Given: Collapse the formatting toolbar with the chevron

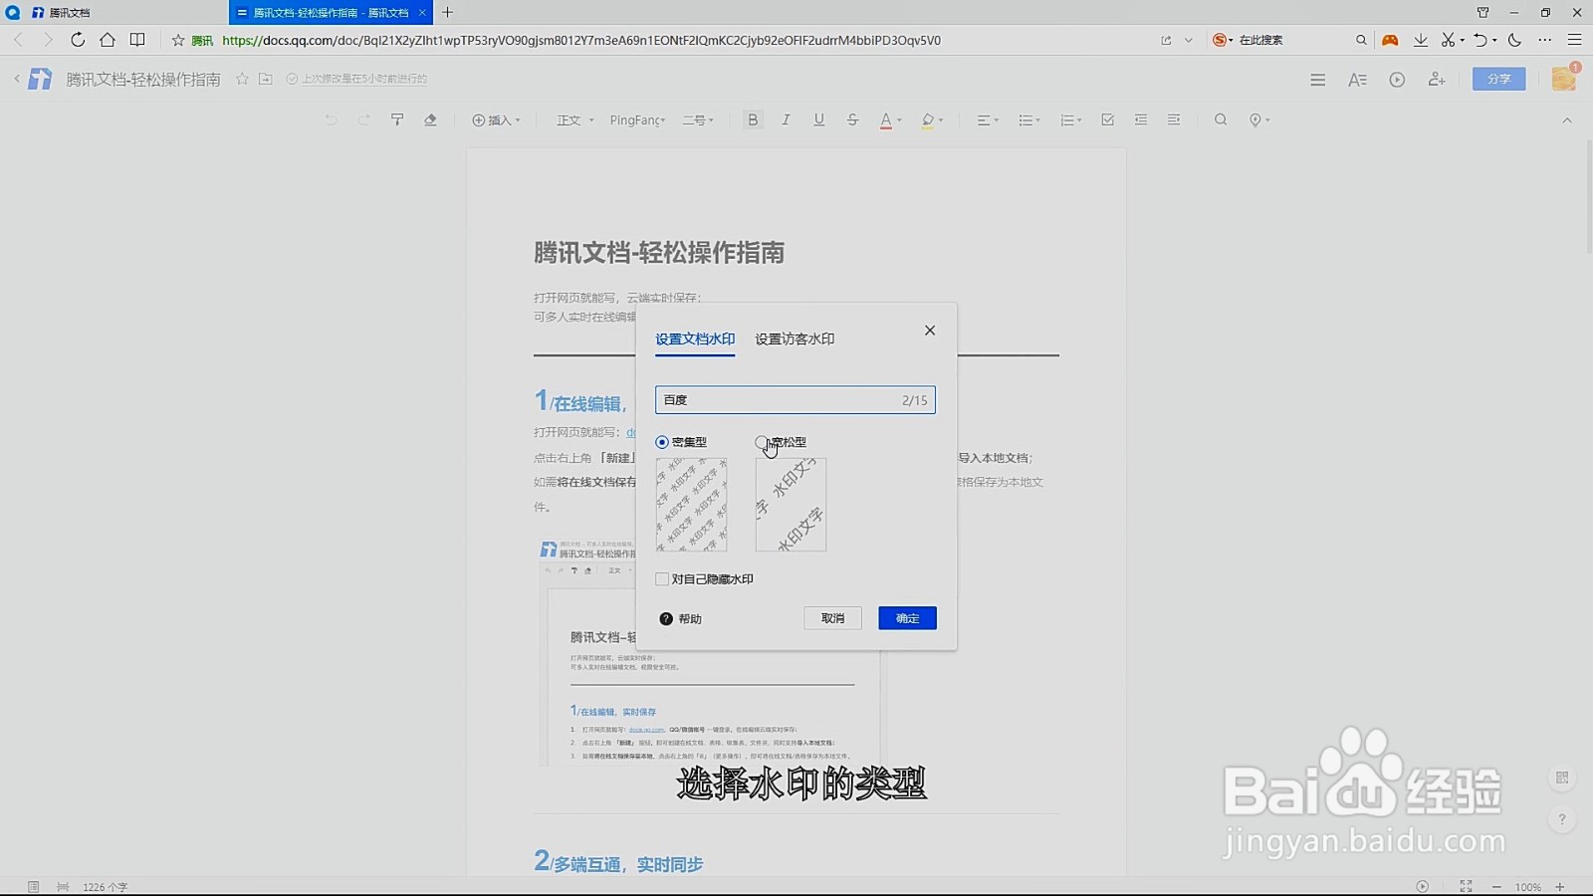Looking at the screenshot, I should [1567, 120].
